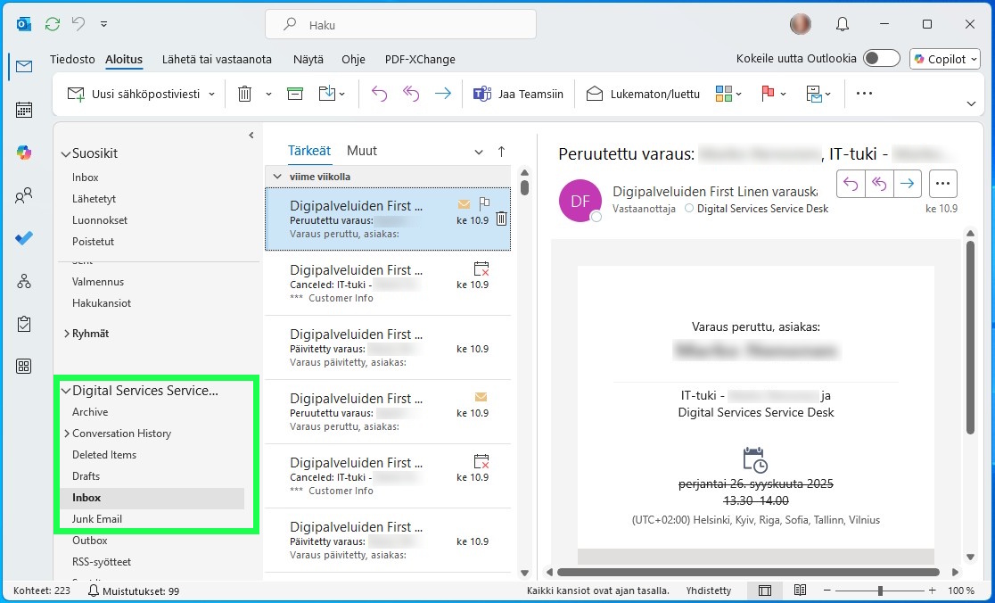Flag the selected Peruutettu varaus message
The height and width of the screenshot is (603, 995).
click(484, 204)
